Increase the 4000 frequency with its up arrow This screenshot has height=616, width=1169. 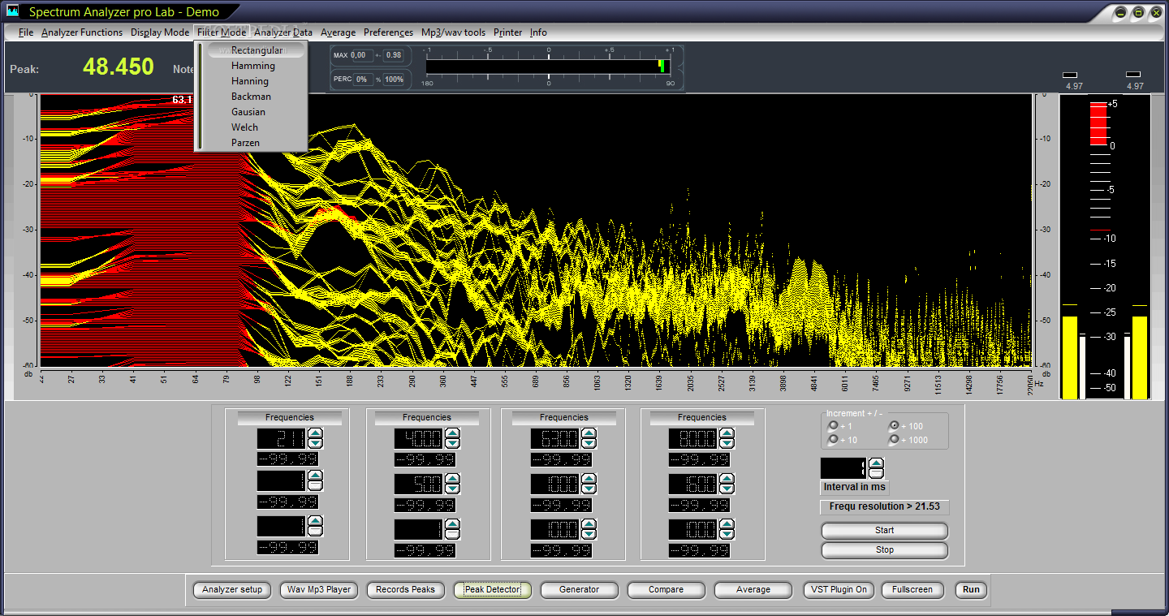pyautogui.click(x=453, y=434)
